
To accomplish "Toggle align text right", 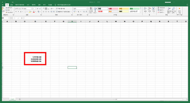I will click(48, 12).
